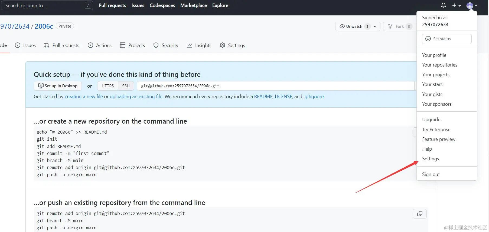The width and height of the screenshot is (489, 232).
Task: Open Pull requests in top navigation
Action: (x=112, y=5)
